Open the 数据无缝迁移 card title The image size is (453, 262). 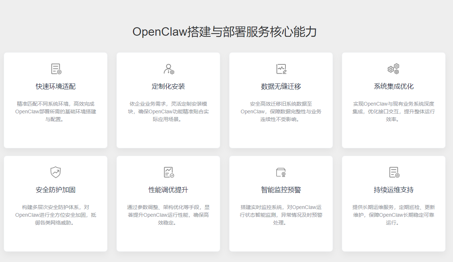[281, 86]
